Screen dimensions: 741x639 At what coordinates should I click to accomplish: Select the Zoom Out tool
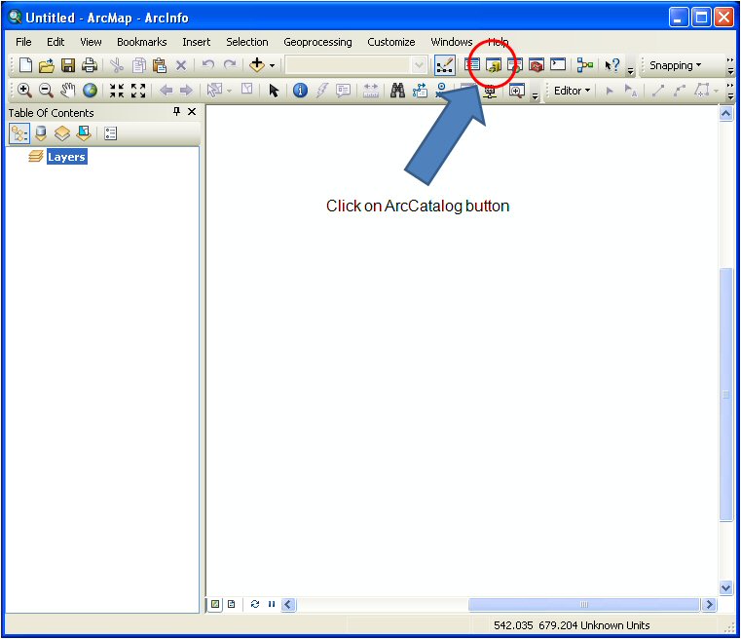click(46, 90)
